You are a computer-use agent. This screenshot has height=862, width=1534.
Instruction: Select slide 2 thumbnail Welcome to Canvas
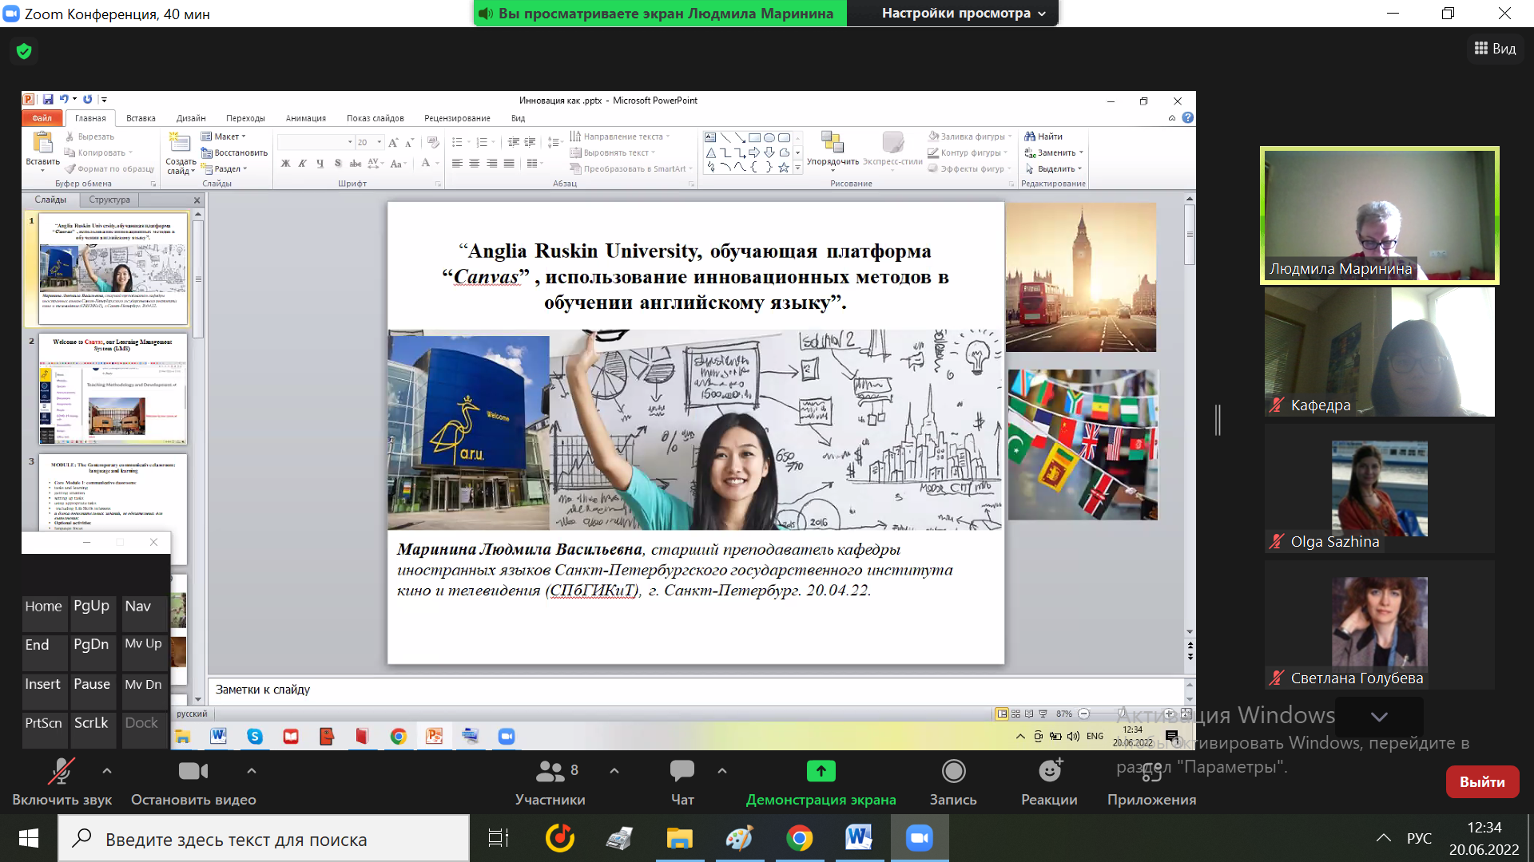pos(113,389)
